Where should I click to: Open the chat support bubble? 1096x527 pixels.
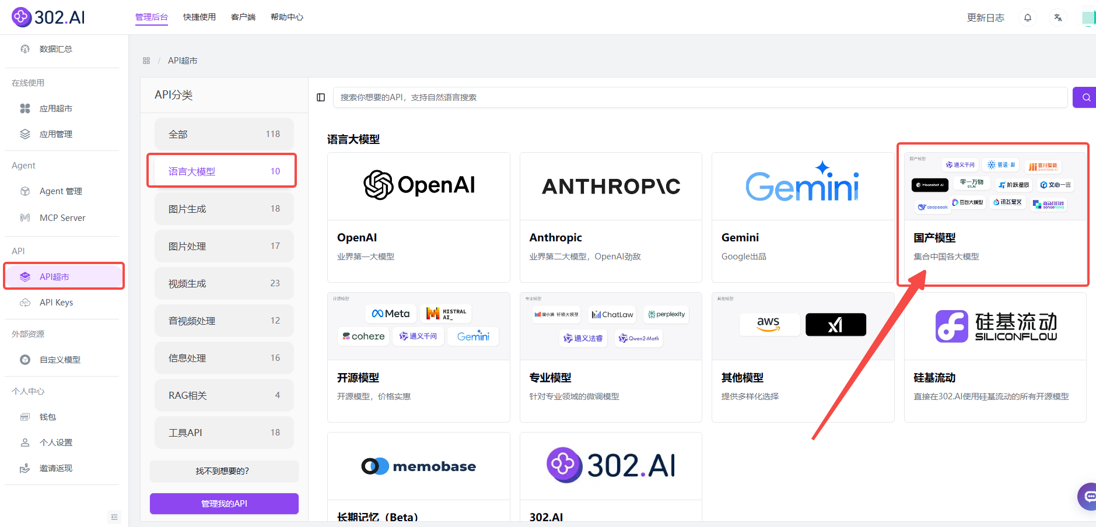pyautogui.click(x=1088, y=496)
